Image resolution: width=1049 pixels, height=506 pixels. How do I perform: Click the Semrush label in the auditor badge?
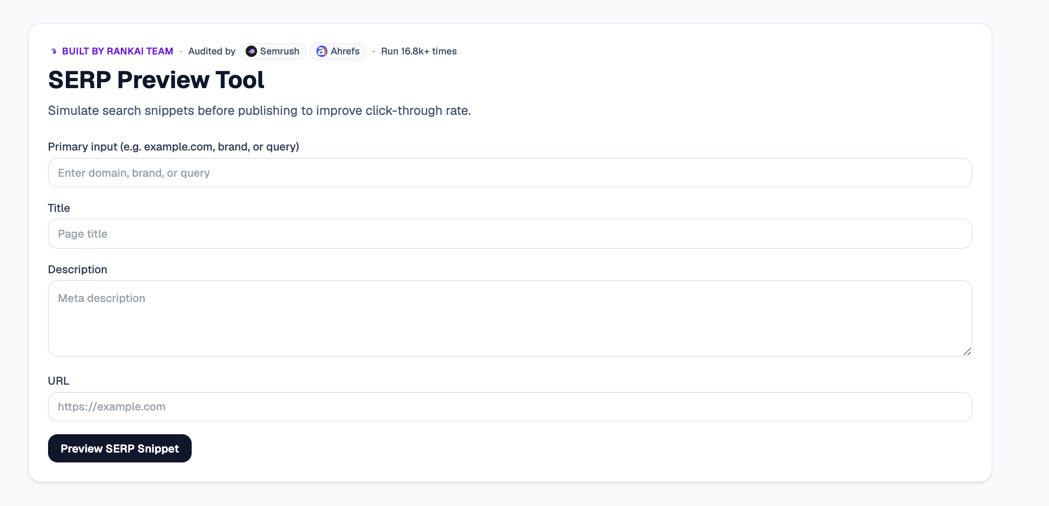tap(280, 51)
